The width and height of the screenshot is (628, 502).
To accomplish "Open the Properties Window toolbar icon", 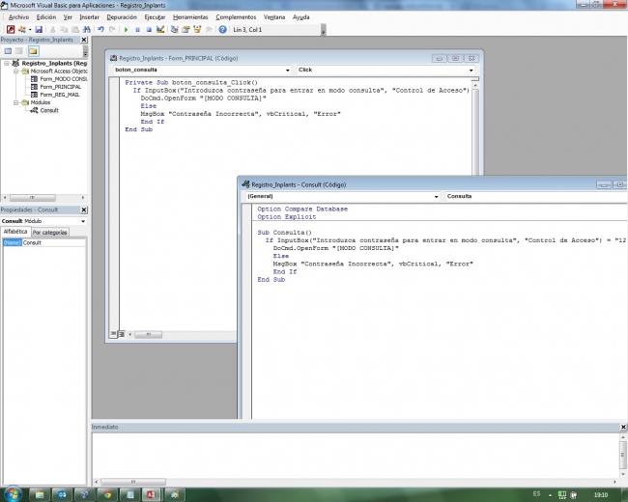I will coord(186,29).
